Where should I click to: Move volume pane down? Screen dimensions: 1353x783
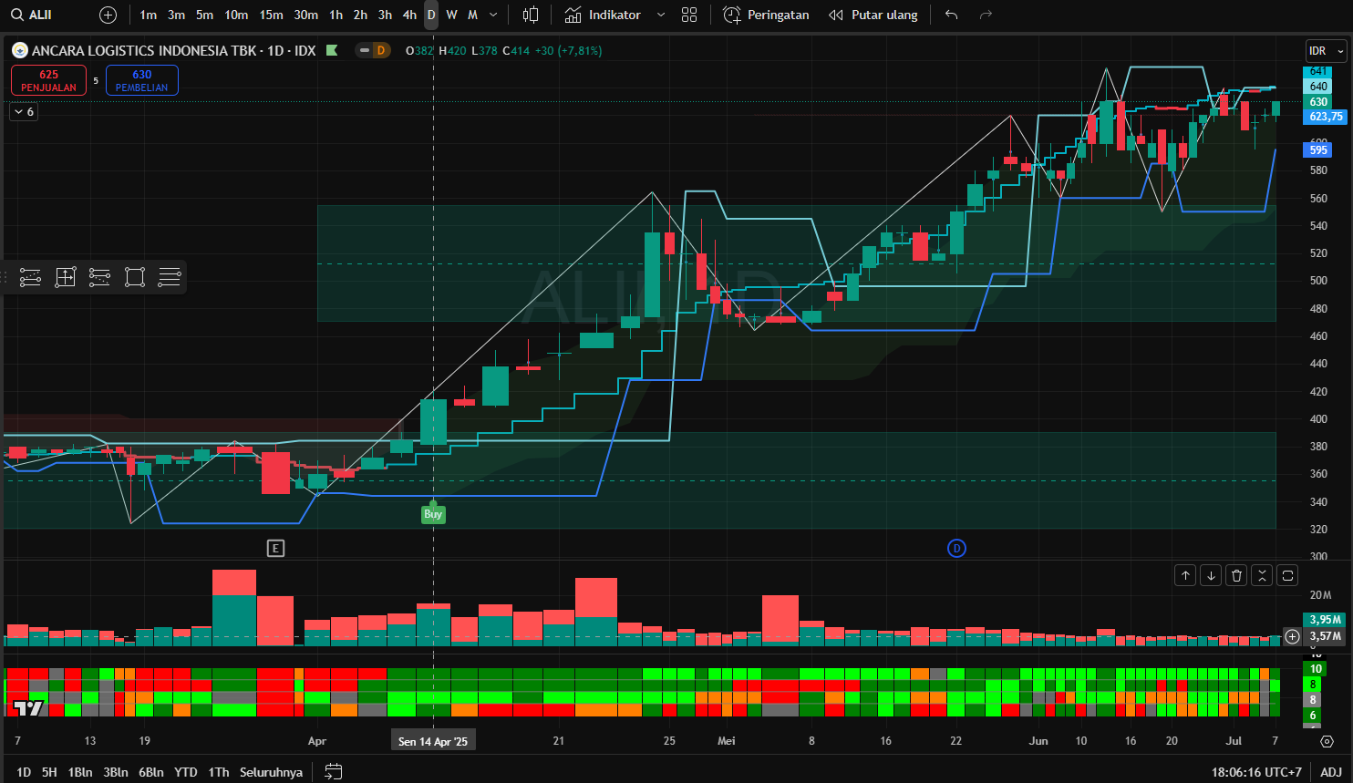(x=1211, y=575)
